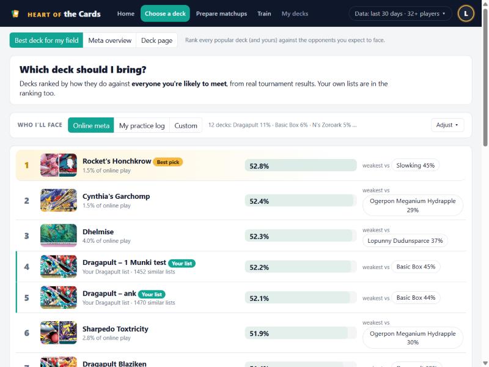489x367 pixels.
Task: Expand the Adjust dropdown
Action: pos(447,125)
